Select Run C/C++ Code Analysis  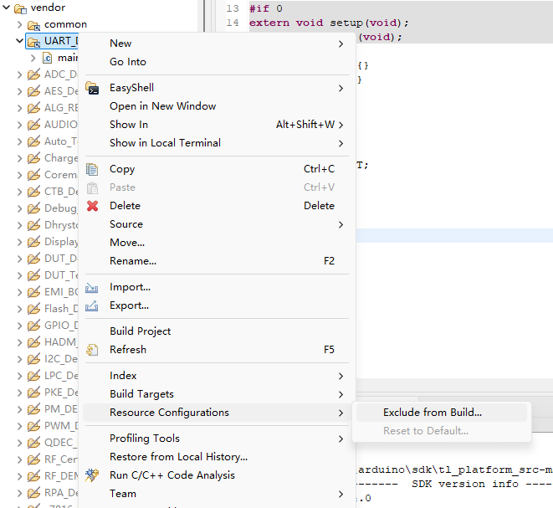[217, 475]
